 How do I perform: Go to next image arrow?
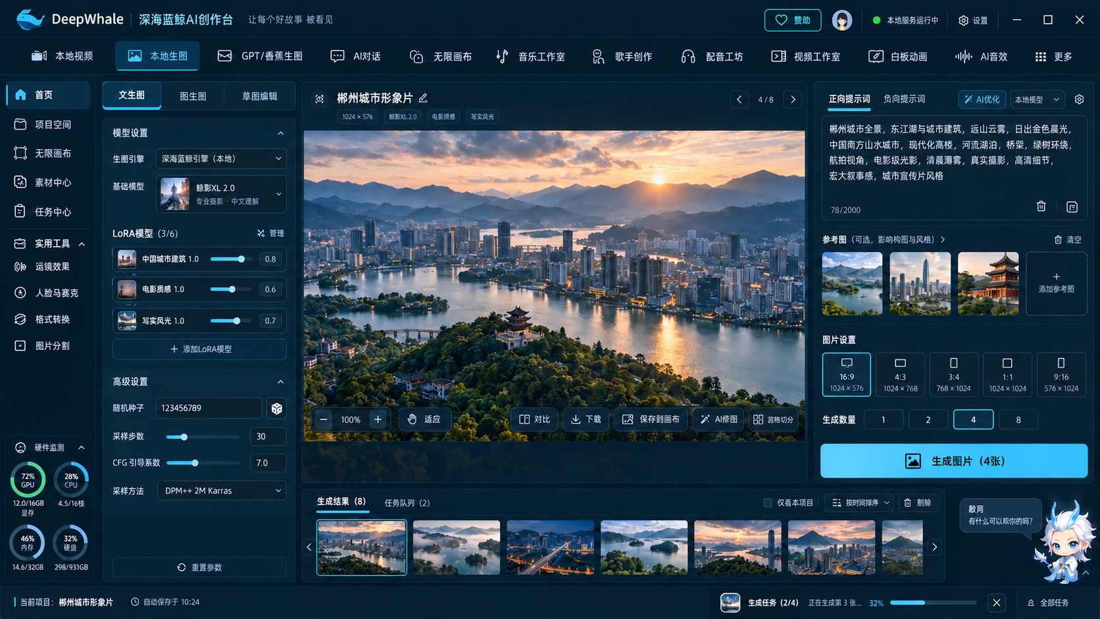tap(793, 99)
